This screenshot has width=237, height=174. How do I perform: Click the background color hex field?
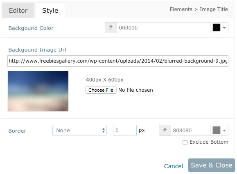pos(163,28)
